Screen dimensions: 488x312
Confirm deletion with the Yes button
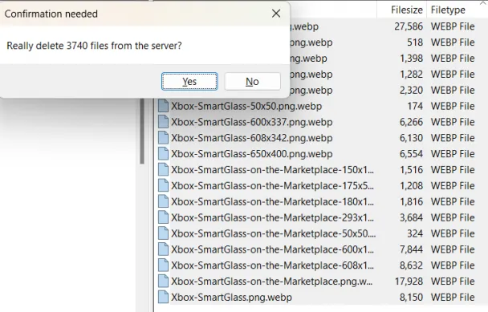pyautogui.click(x=189, y=82)
